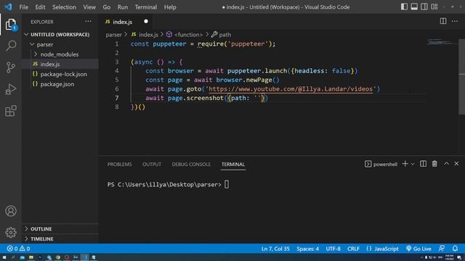
Task: Click 'CRLF' line ending selector
Action: coord(353,249)
